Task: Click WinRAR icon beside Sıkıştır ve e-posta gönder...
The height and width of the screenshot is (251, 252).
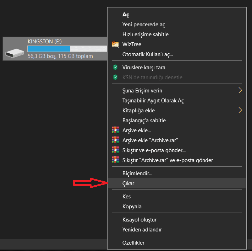Action: click(x=115, y=150)
